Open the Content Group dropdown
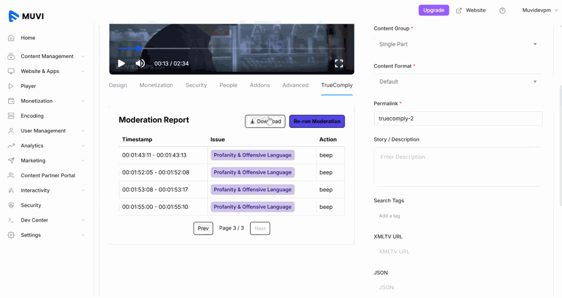562x298 pixels. [457, 44]
